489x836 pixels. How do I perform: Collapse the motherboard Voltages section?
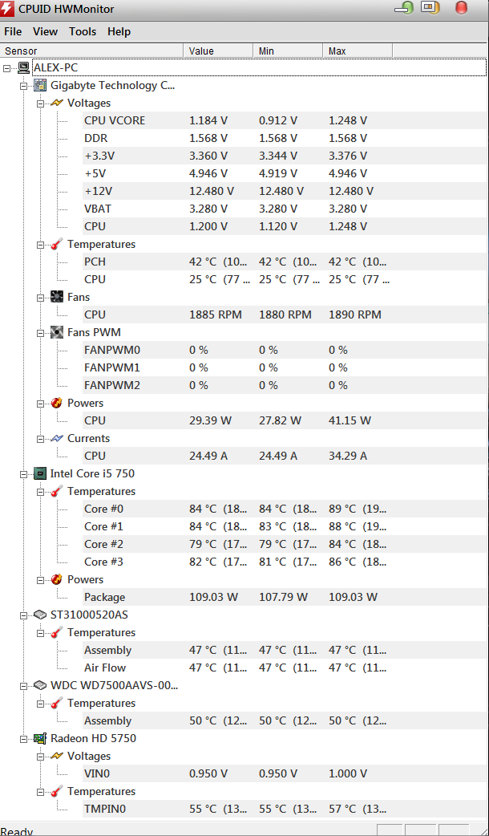(40, 103)
